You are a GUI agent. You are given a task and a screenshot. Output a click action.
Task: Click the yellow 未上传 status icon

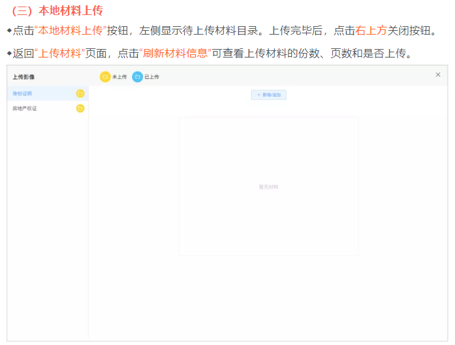105,77
